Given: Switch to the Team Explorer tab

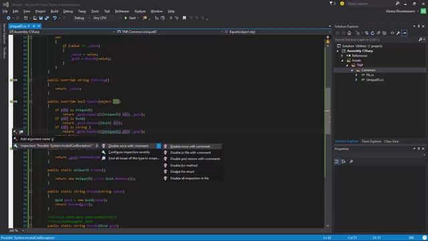Looking at the screenshot, I should point(371,141).
